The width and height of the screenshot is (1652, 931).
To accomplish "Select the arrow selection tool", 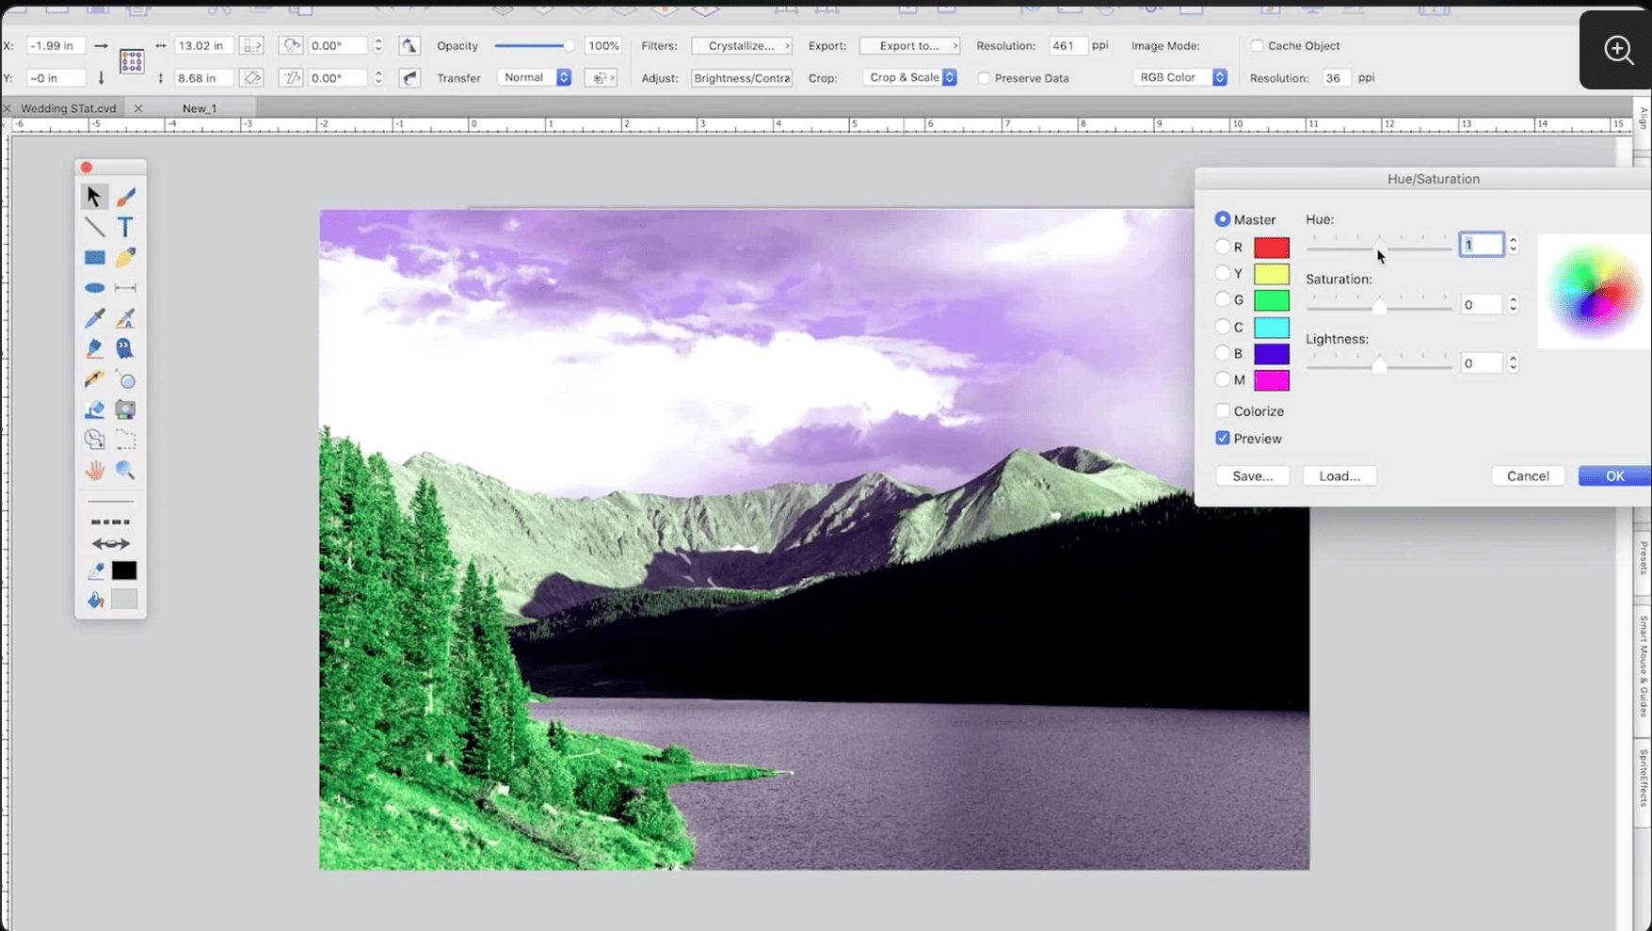I will click(x=93, y=196).
